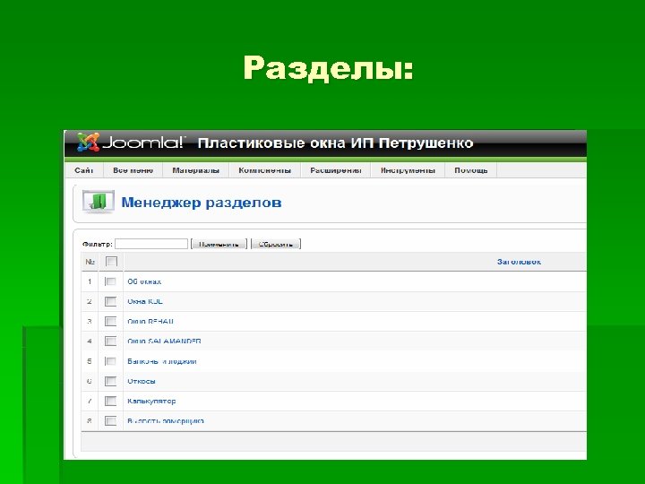Sort by the Заголовок column header

click(519, 262)
